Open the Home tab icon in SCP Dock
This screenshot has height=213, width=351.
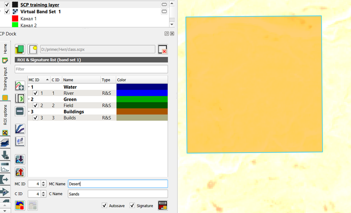[5, 60]
